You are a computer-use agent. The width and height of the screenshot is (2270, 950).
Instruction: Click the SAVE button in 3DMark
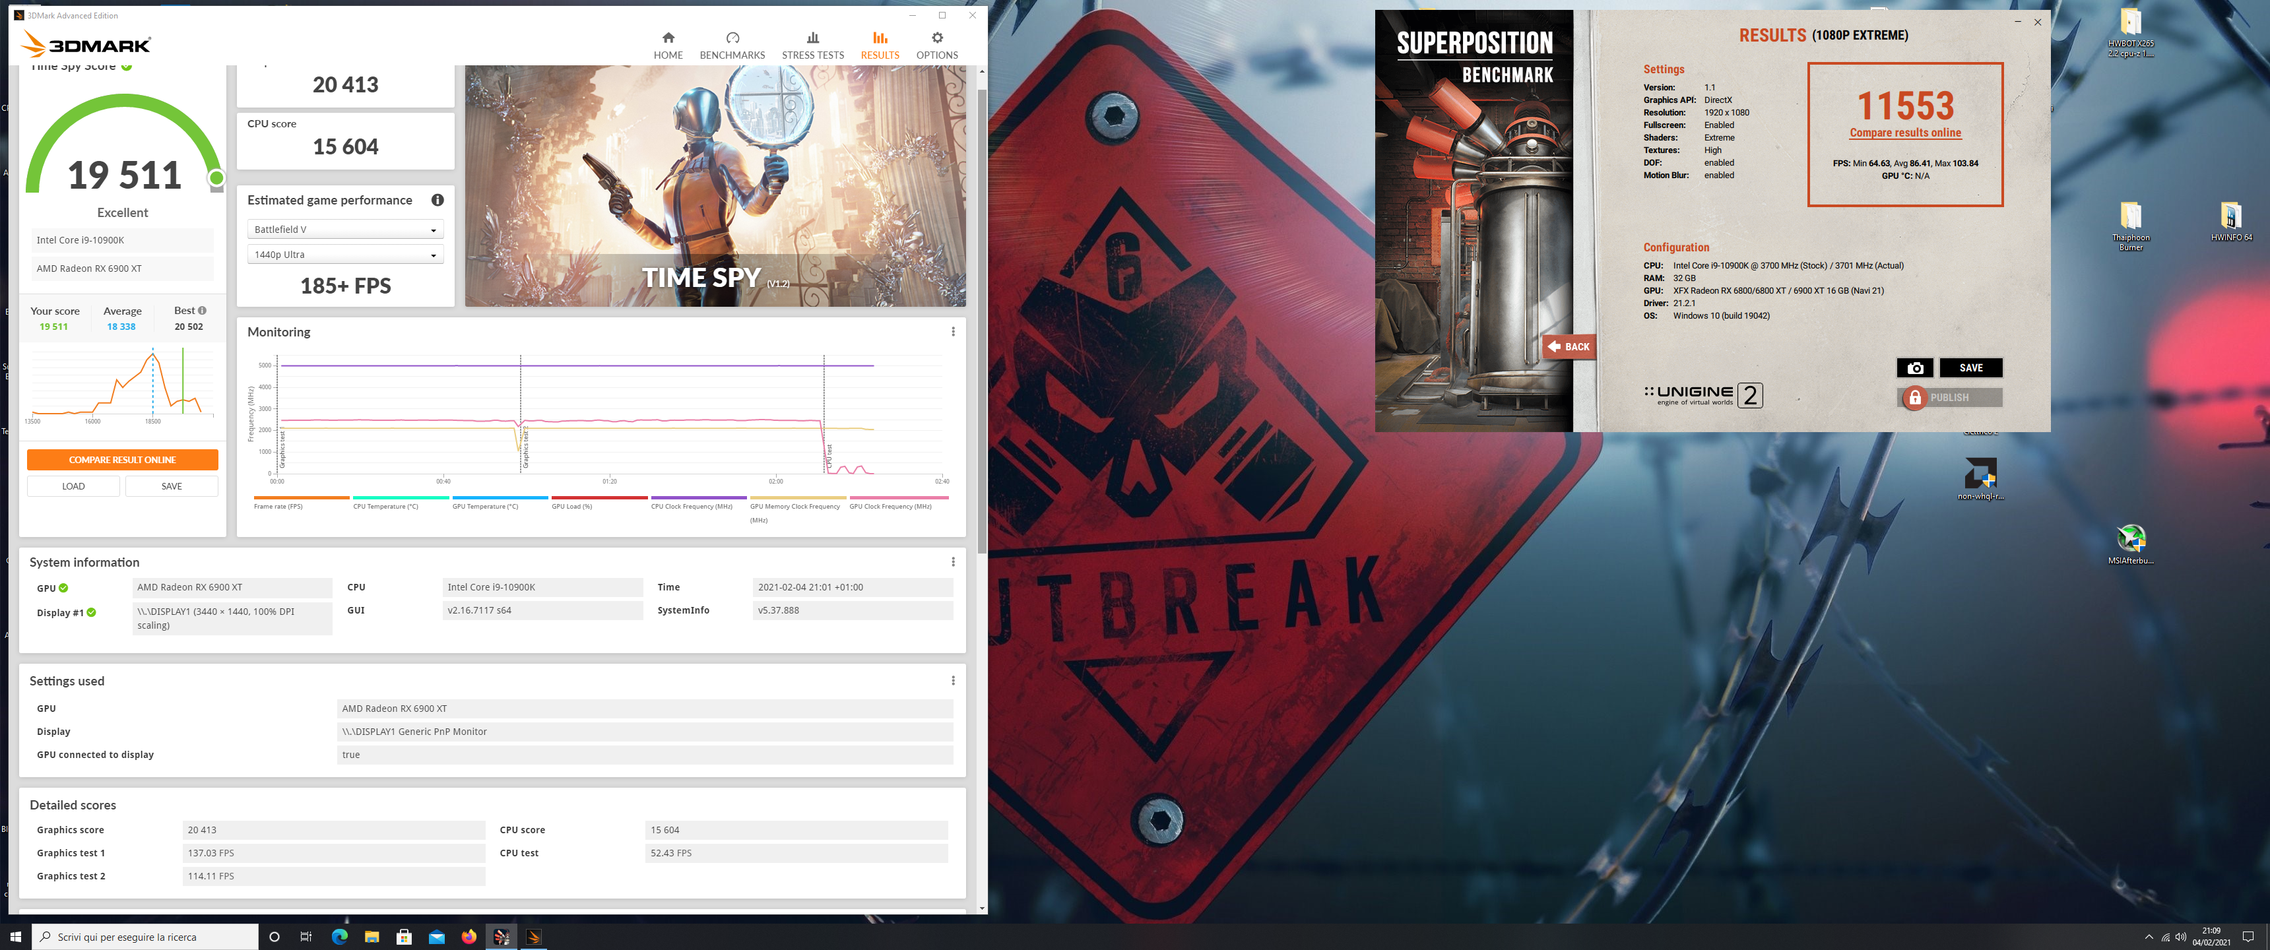pyautogui.click(x=172, y=486)
